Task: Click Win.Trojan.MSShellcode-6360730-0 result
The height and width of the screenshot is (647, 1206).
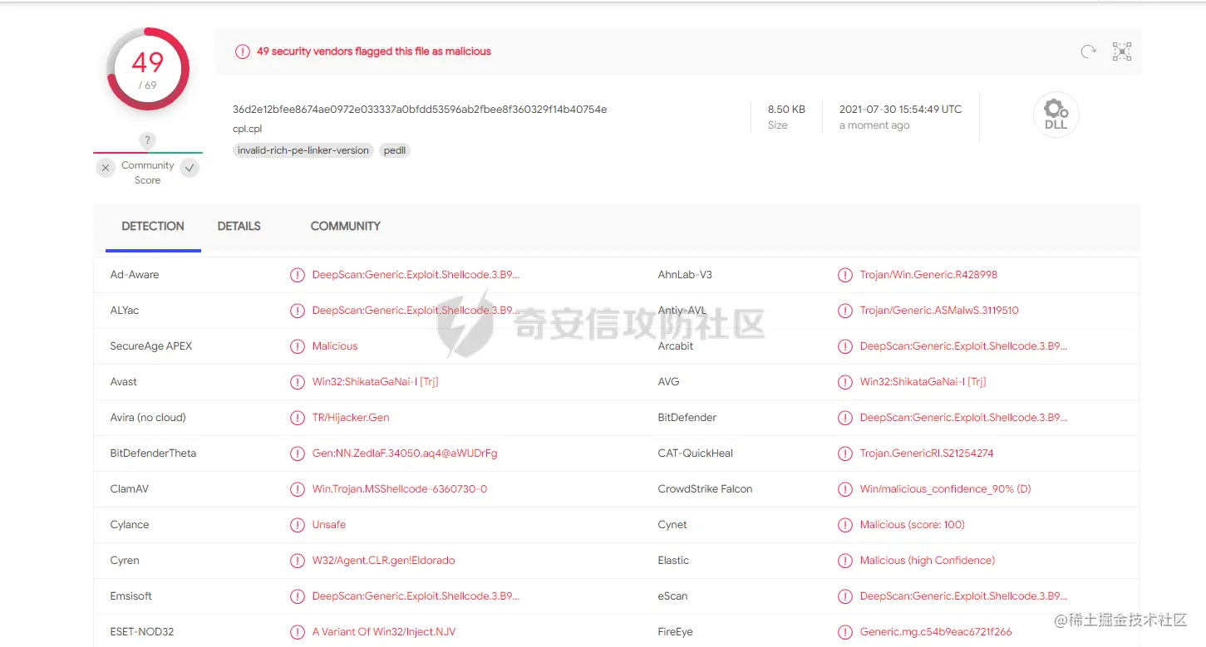Action: point(400,489)
